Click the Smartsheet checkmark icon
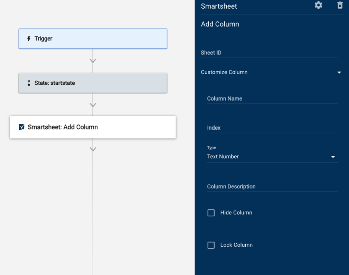 22,127
